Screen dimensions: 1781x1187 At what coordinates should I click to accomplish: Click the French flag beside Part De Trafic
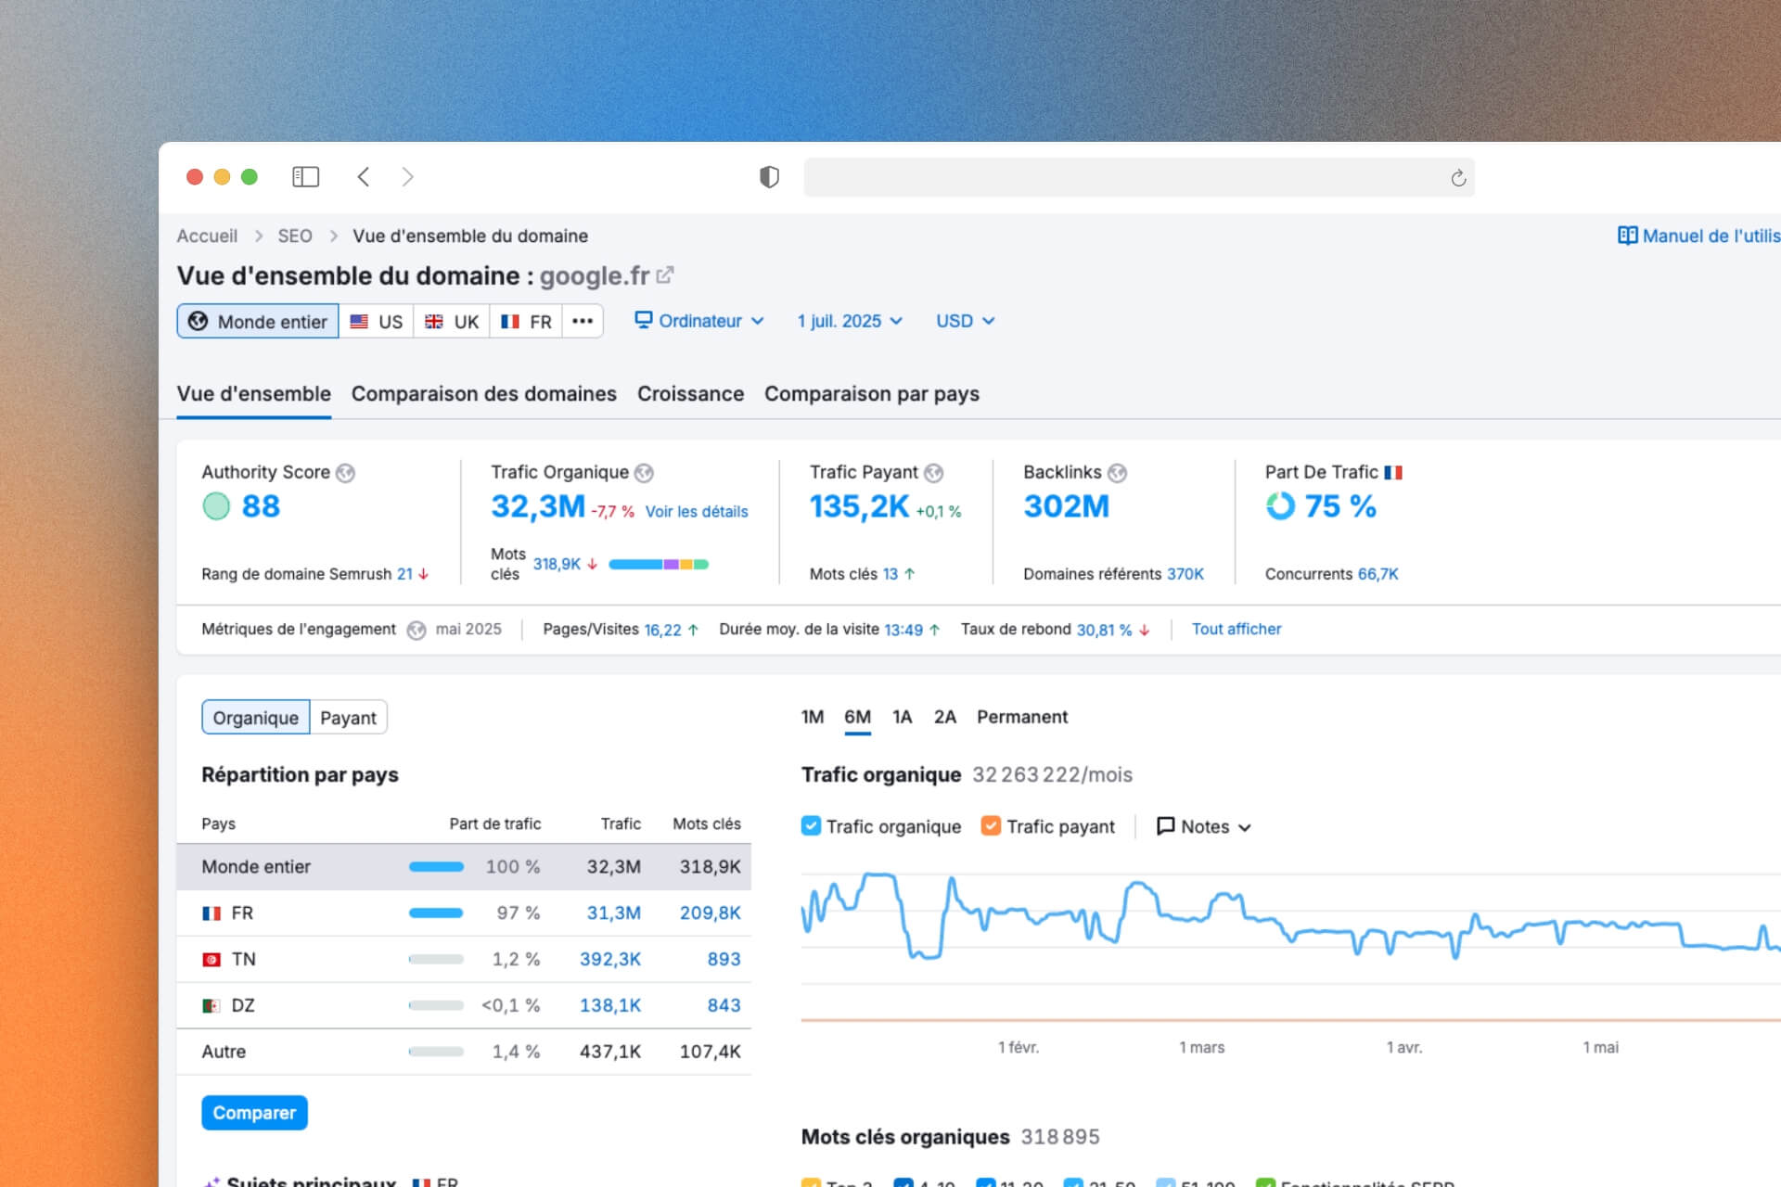coord(1393,473)
